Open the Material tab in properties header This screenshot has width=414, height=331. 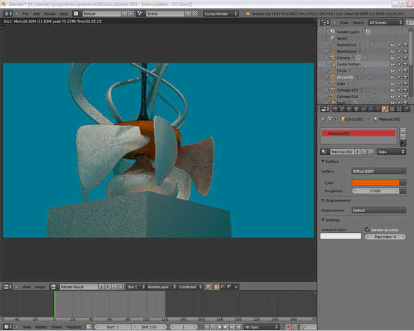pos(385,108)
